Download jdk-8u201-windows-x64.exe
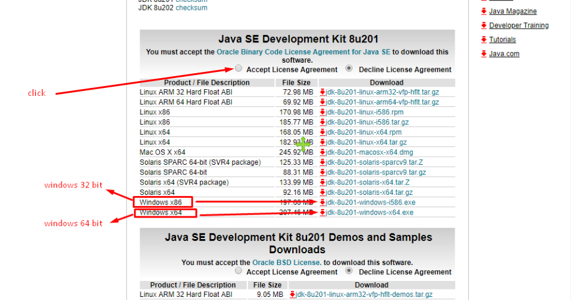 370,212
